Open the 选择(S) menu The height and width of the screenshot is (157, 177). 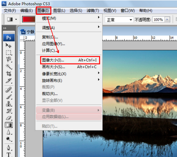(76, 11)
